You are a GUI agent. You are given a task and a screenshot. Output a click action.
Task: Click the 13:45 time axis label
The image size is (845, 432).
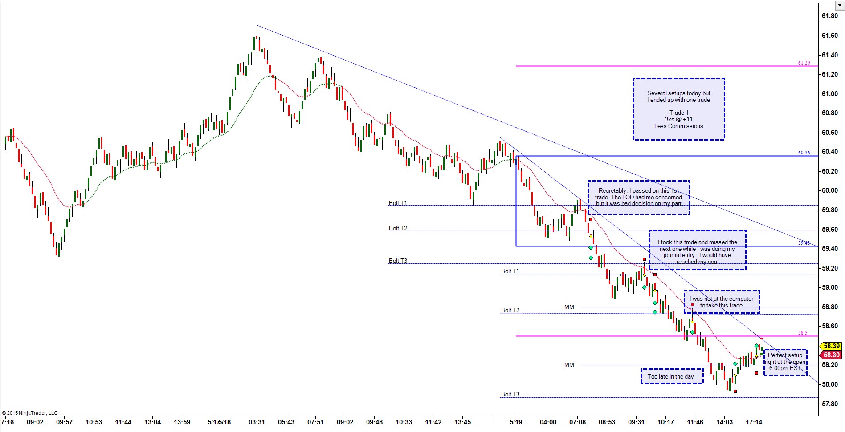click(462, 422)
